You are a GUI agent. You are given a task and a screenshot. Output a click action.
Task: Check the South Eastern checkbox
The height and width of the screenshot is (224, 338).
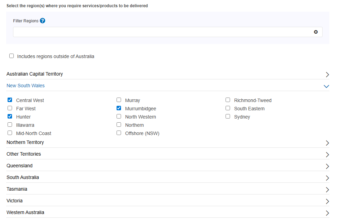pyautogui.click(x=228, y=108)
